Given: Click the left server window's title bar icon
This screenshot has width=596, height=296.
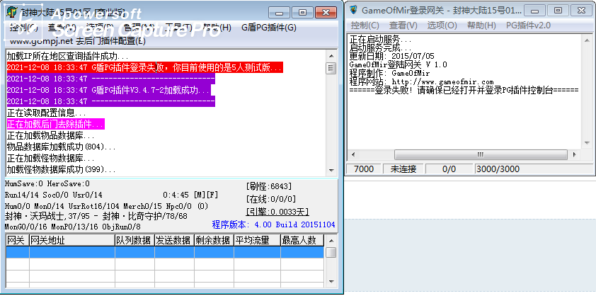Looking at the screenshot, I should [12, 12].
